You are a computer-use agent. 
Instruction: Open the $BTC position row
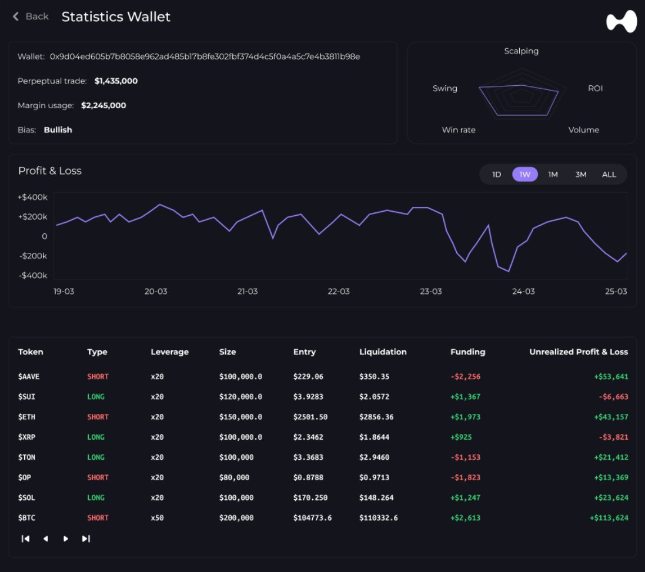tap(27, 518)
